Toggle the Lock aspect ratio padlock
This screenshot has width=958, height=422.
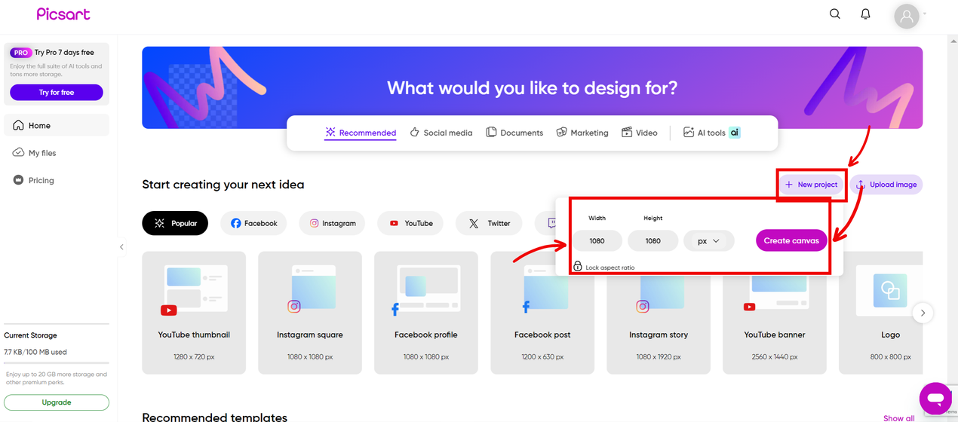[578, 266]
